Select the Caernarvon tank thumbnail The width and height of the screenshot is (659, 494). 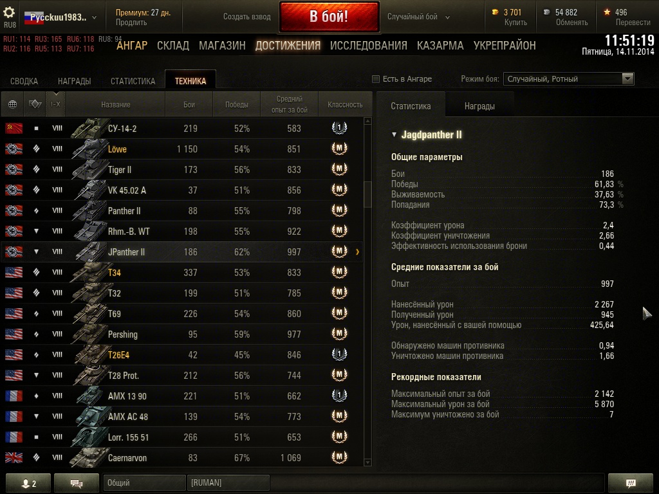[x=88, y=457]
